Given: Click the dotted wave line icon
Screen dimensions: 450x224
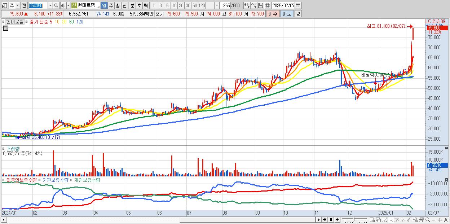Looking at the screenshot, I should tap(384, 220).
